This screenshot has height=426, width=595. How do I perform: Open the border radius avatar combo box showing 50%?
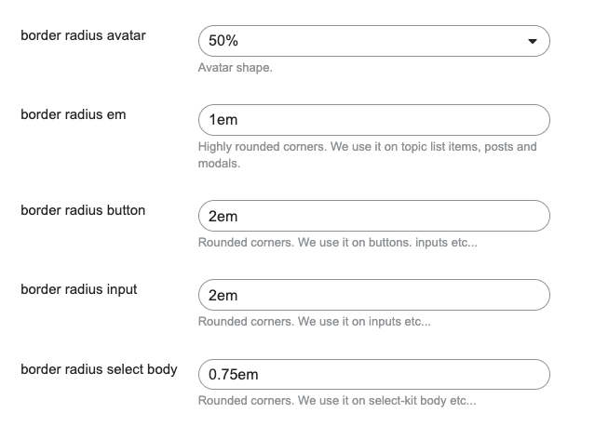[372, 41]
